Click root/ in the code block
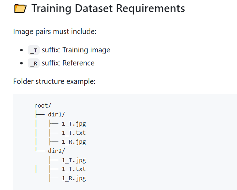 point(43,105)
